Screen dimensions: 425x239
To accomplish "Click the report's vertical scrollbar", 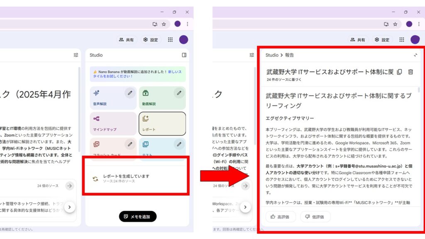I will click(419, 90).
